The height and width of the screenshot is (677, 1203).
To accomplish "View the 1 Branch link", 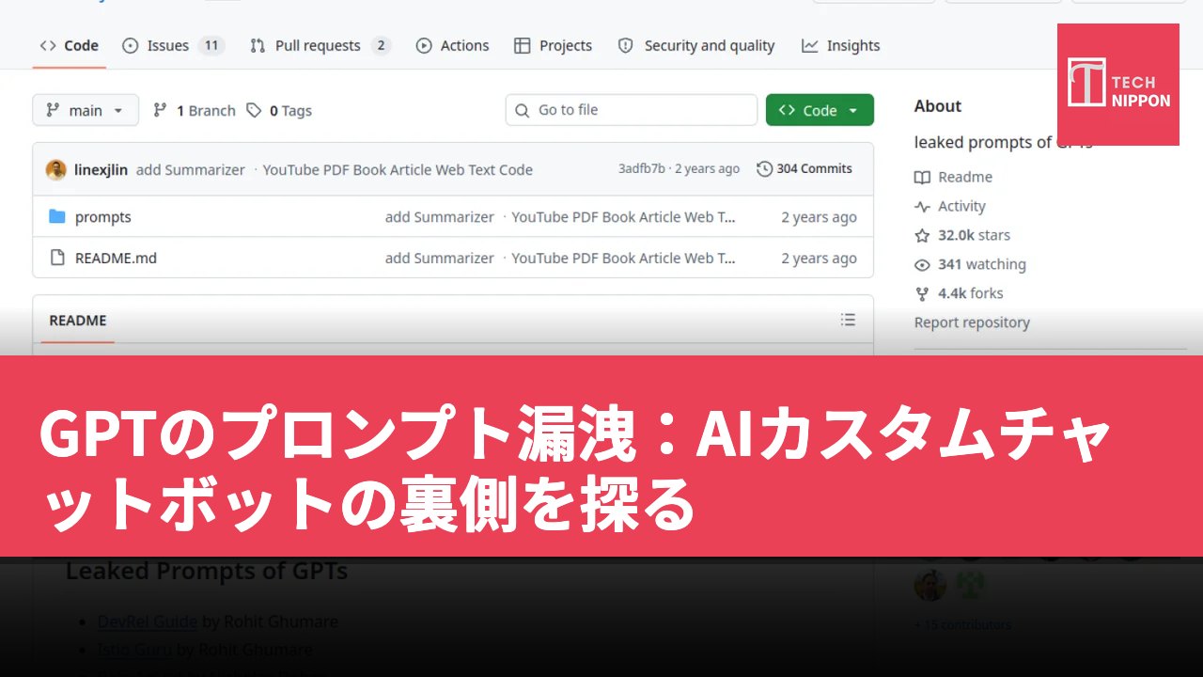I will 195,110.
